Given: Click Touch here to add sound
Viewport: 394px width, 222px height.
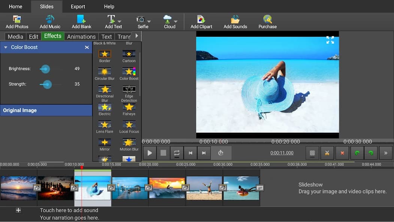Looking at the screenshot, I should coord(69,210).
